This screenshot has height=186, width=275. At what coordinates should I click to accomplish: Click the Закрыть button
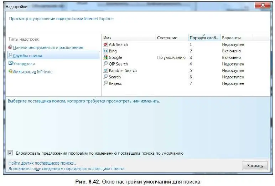255,165
